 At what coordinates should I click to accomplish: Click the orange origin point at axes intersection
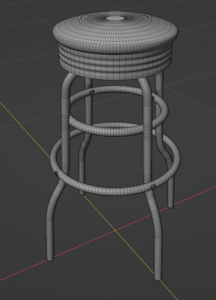point(115,231)
